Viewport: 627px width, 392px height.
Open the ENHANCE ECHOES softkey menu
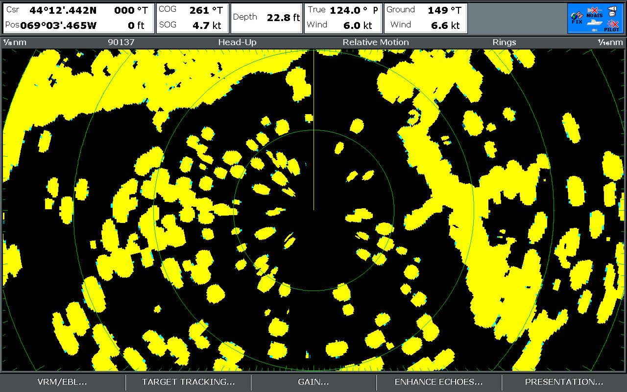(439, 382)
